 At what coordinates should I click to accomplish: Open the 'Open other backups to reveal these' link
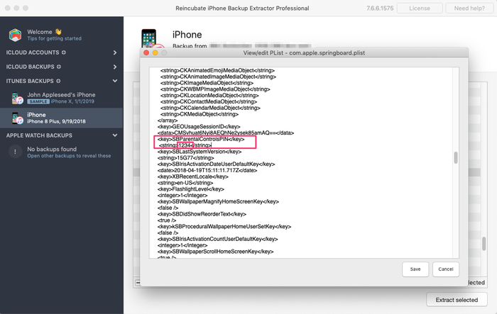pos(69,156)
